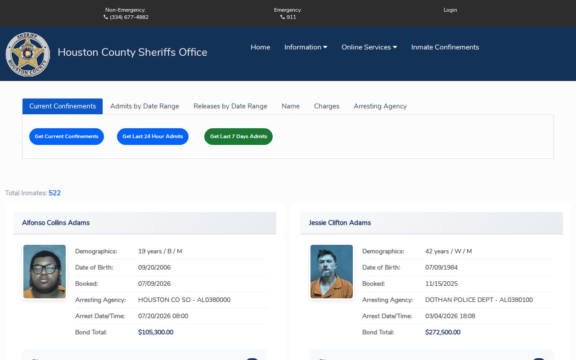The image size is (576, 360).
Task: Click the booked date 07/09/2026
Action: click(154, 284)
